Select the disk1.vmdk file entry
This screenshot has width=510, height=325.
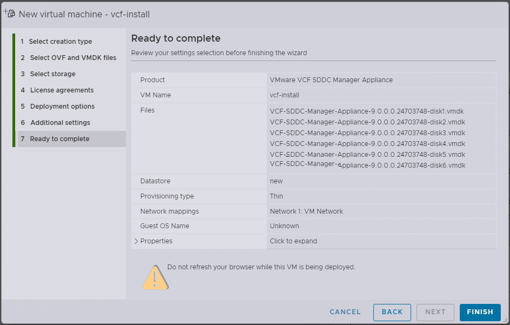point(367,111)
